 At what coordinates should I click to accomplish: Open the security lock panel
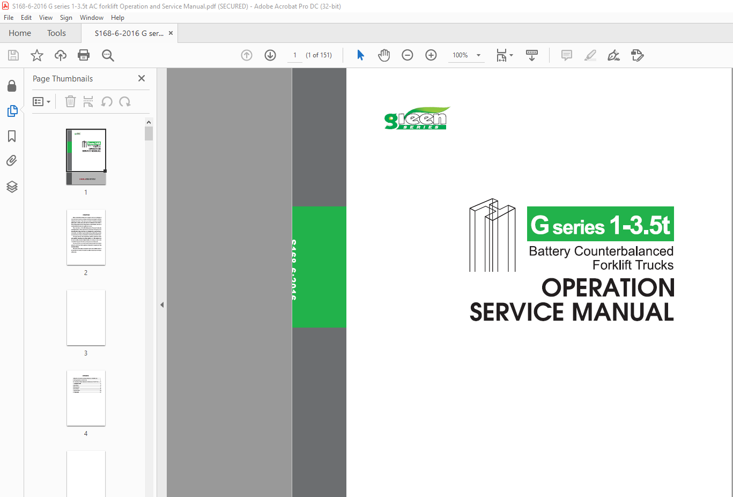(12, 86)
